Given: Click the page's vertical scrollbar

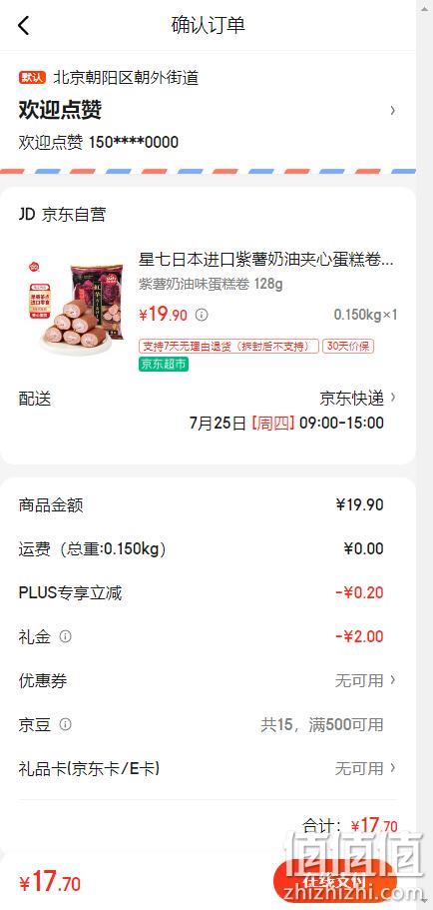Looking at the screenshot, I should tap(424, 455).
